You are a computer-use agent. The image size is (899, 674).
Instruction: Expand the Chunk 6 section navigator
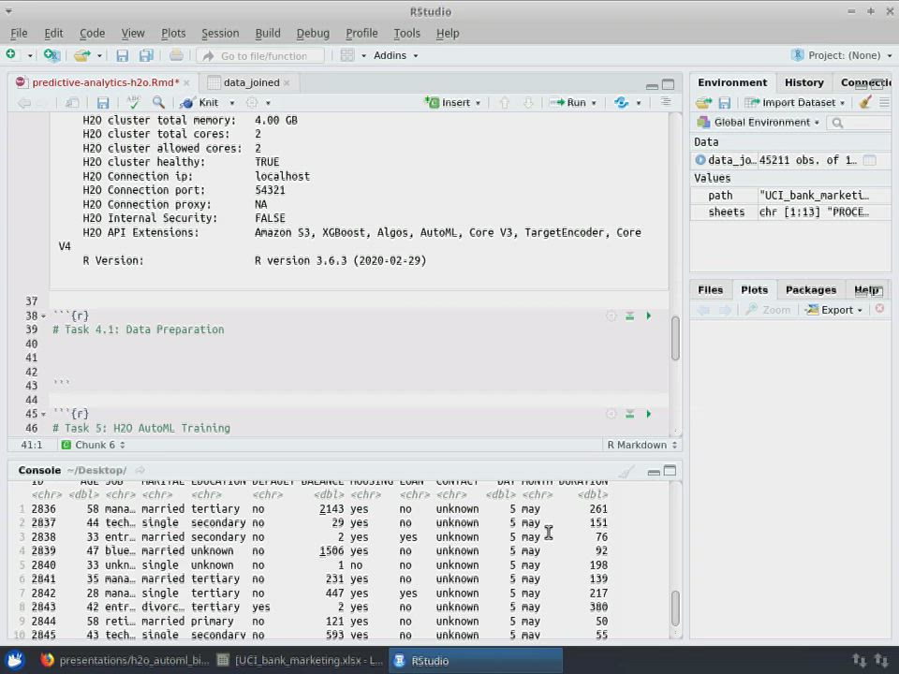click(x=94, y=446)
